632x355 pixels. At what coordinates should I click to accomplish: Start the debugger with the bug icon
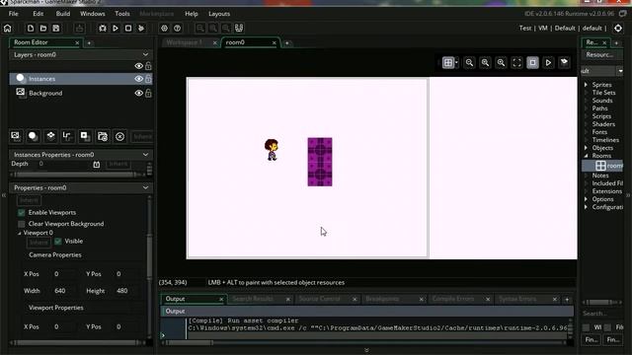103,29
